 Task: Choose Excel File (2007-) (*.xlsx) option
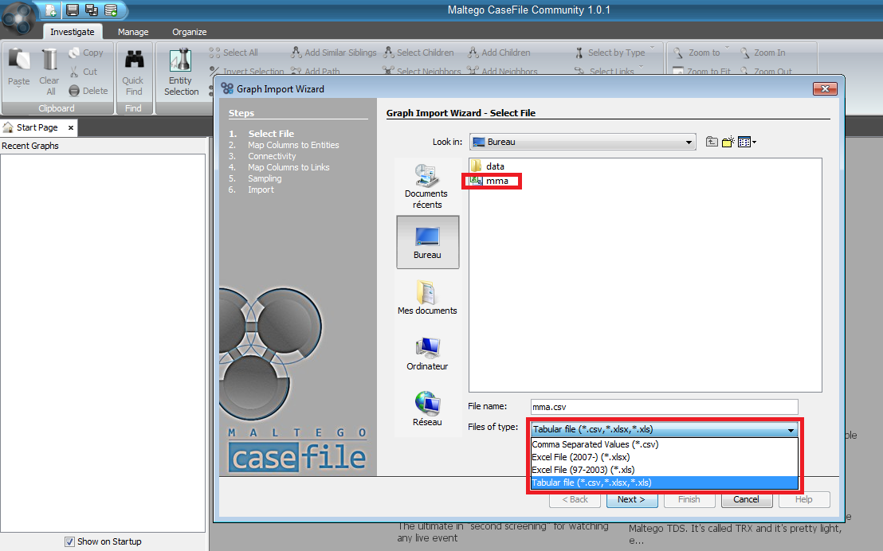click(665, 457)
